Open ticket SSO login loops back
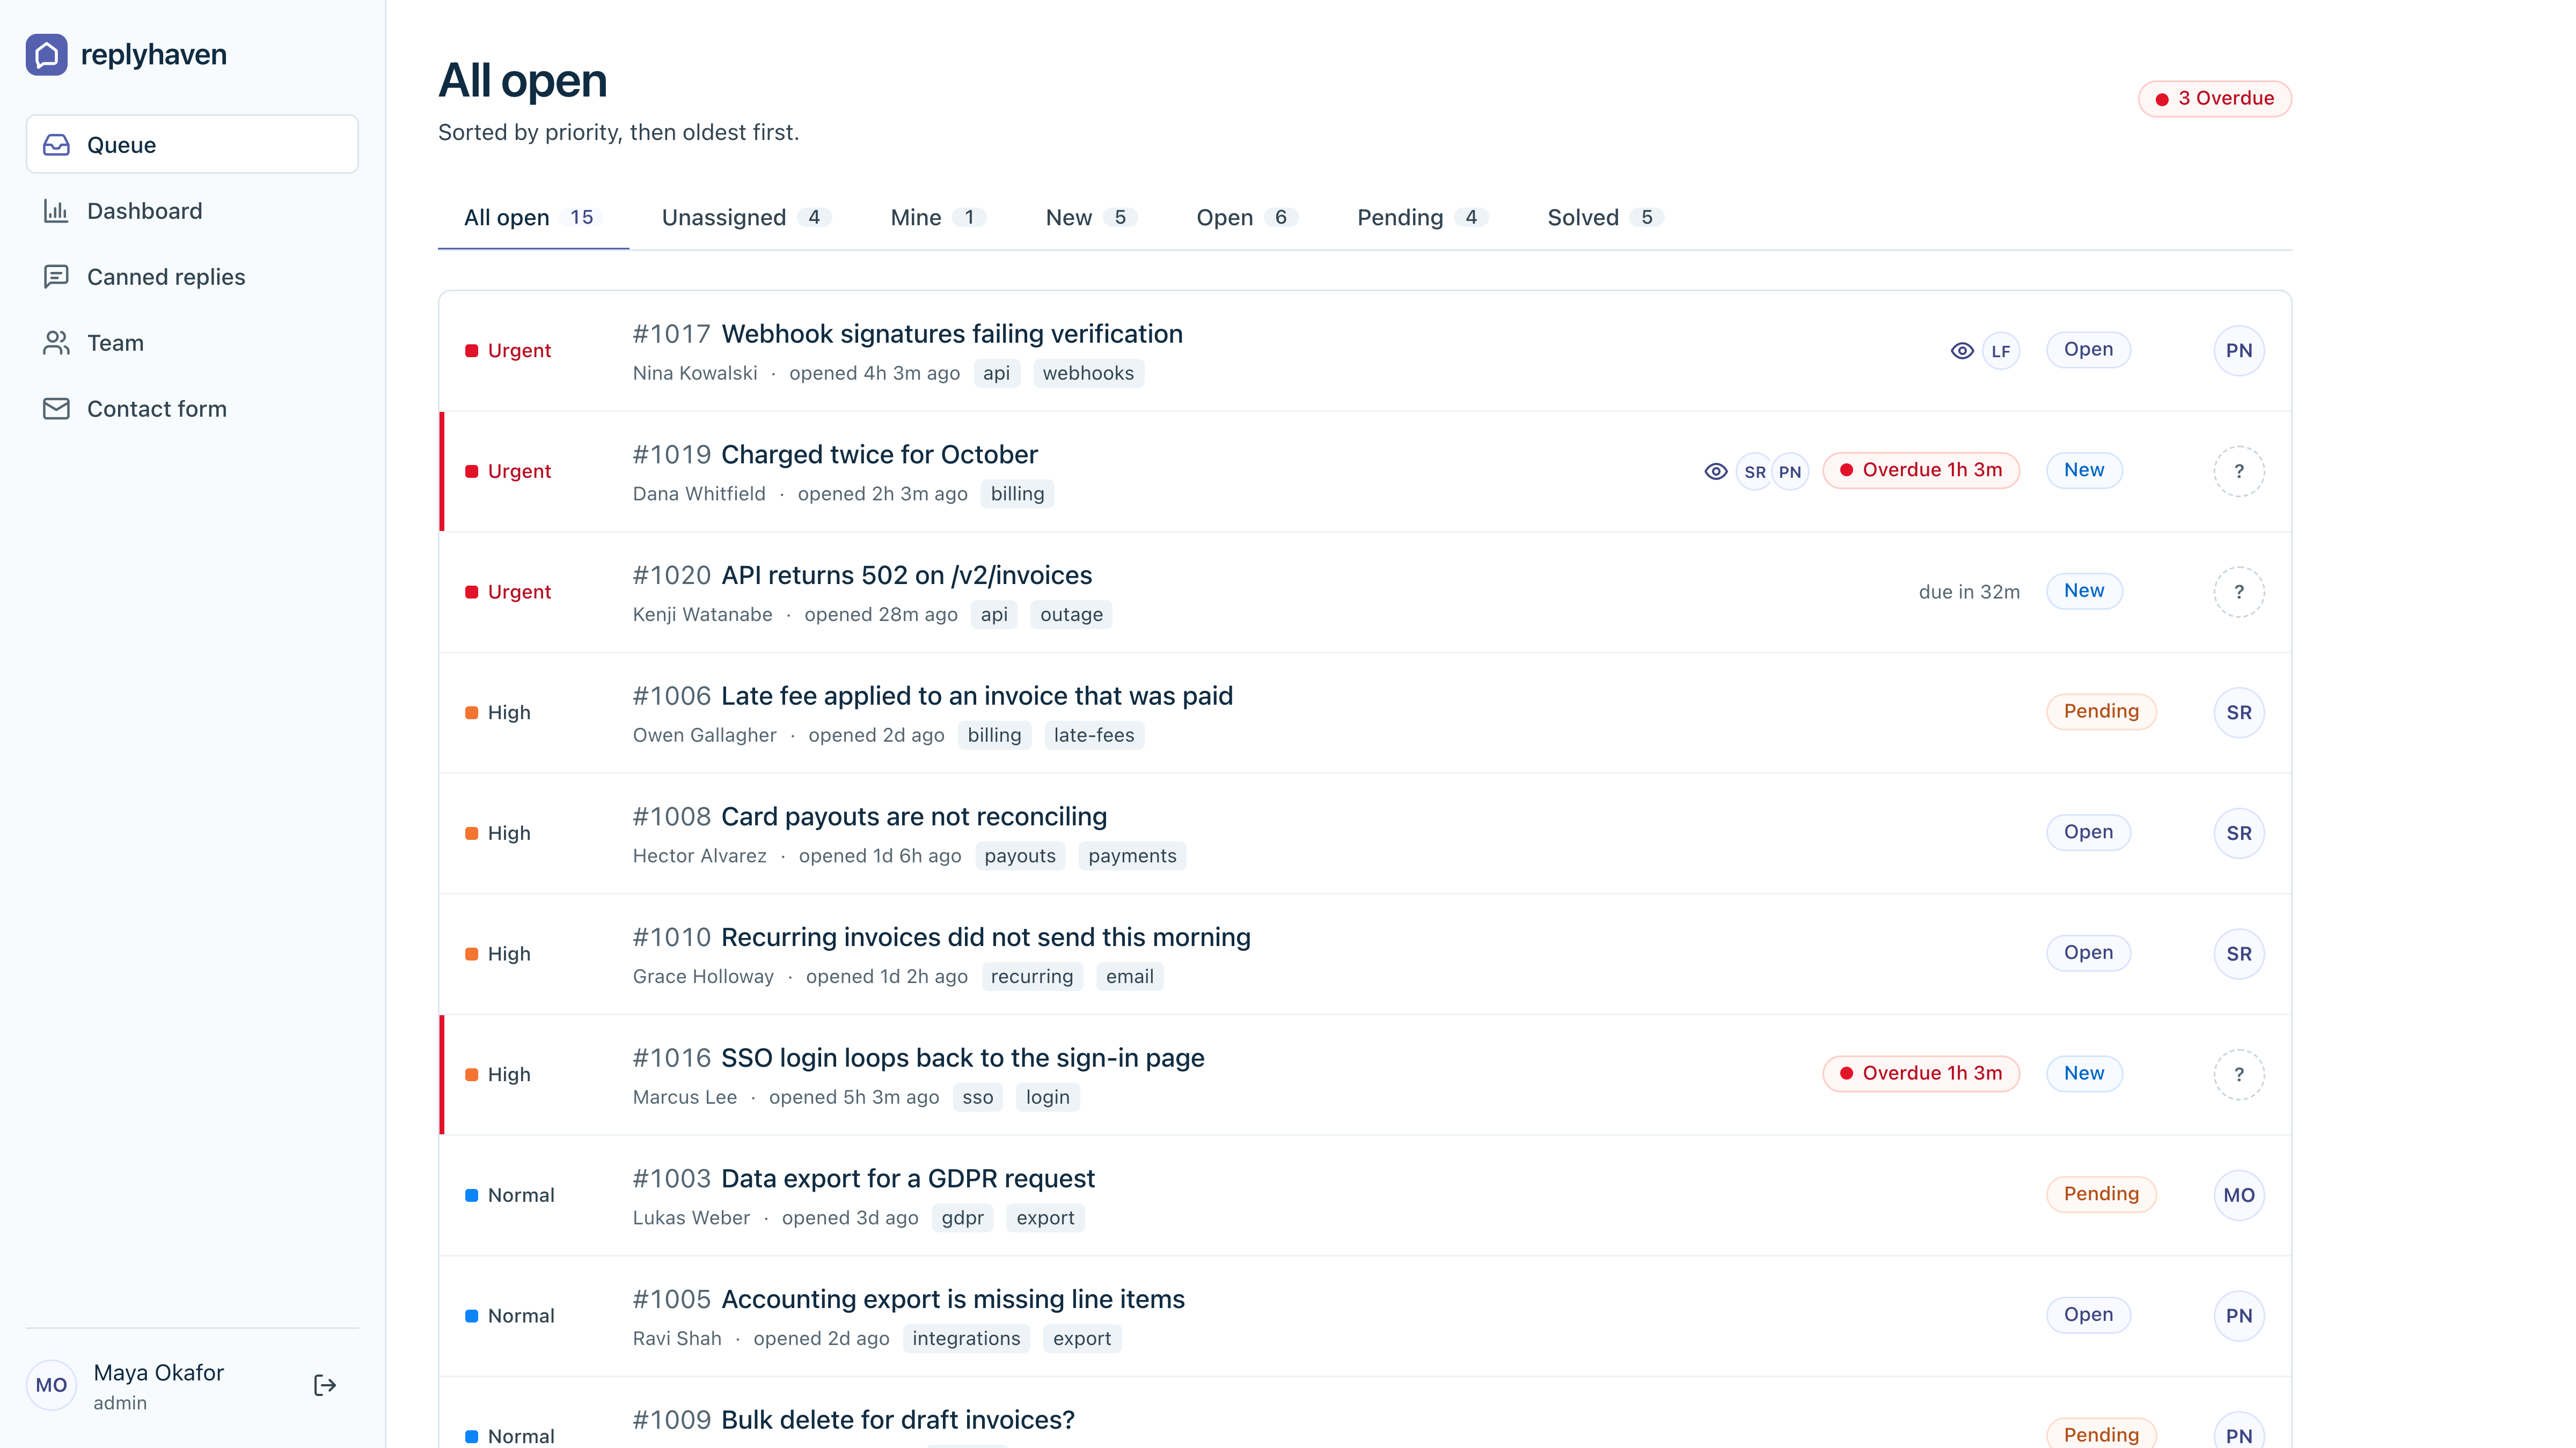The width and height of the screenshot is (2576, 1448). pos(962,1058)
